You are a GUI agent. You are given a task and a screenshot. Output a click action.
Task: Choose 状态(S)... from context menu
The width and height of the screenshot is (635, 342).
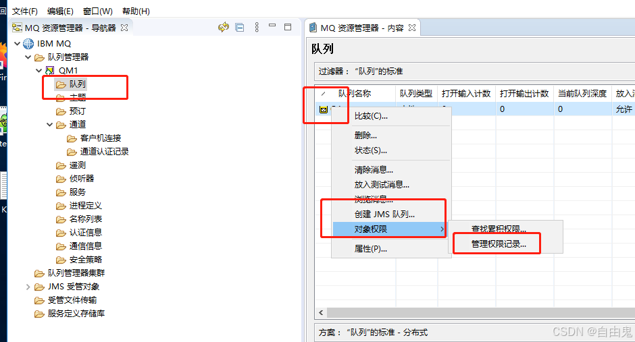tap(392, 150)
